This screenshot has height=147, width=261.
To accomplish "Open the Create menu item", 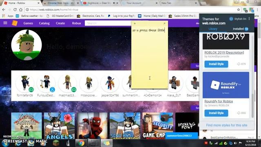I will click(x=60, y=23).
